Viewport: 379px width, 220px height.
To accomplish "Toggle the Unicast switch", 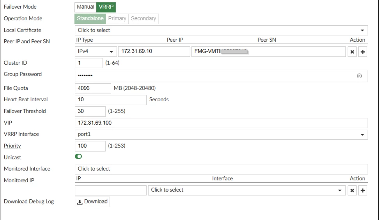I will 78,157.
